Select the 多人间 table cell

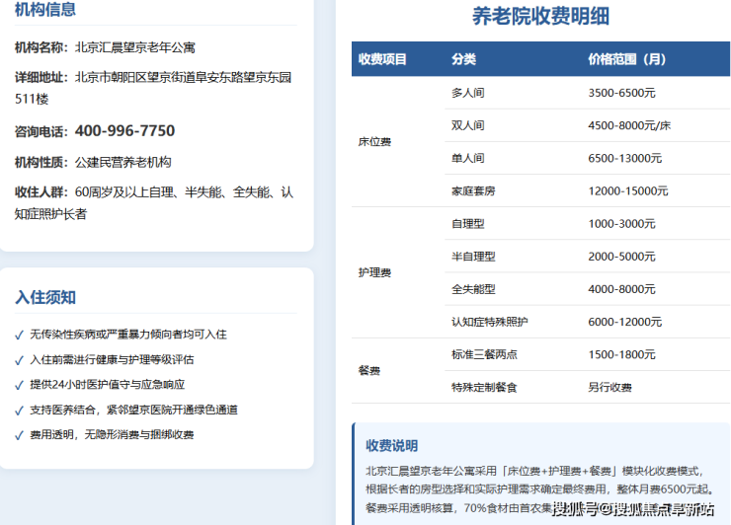(x=467, y=93)
